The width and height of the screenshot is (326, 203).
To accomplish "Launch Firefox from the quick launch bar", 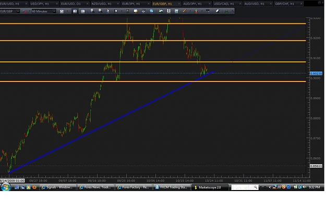I will click(x=34, y=187).
